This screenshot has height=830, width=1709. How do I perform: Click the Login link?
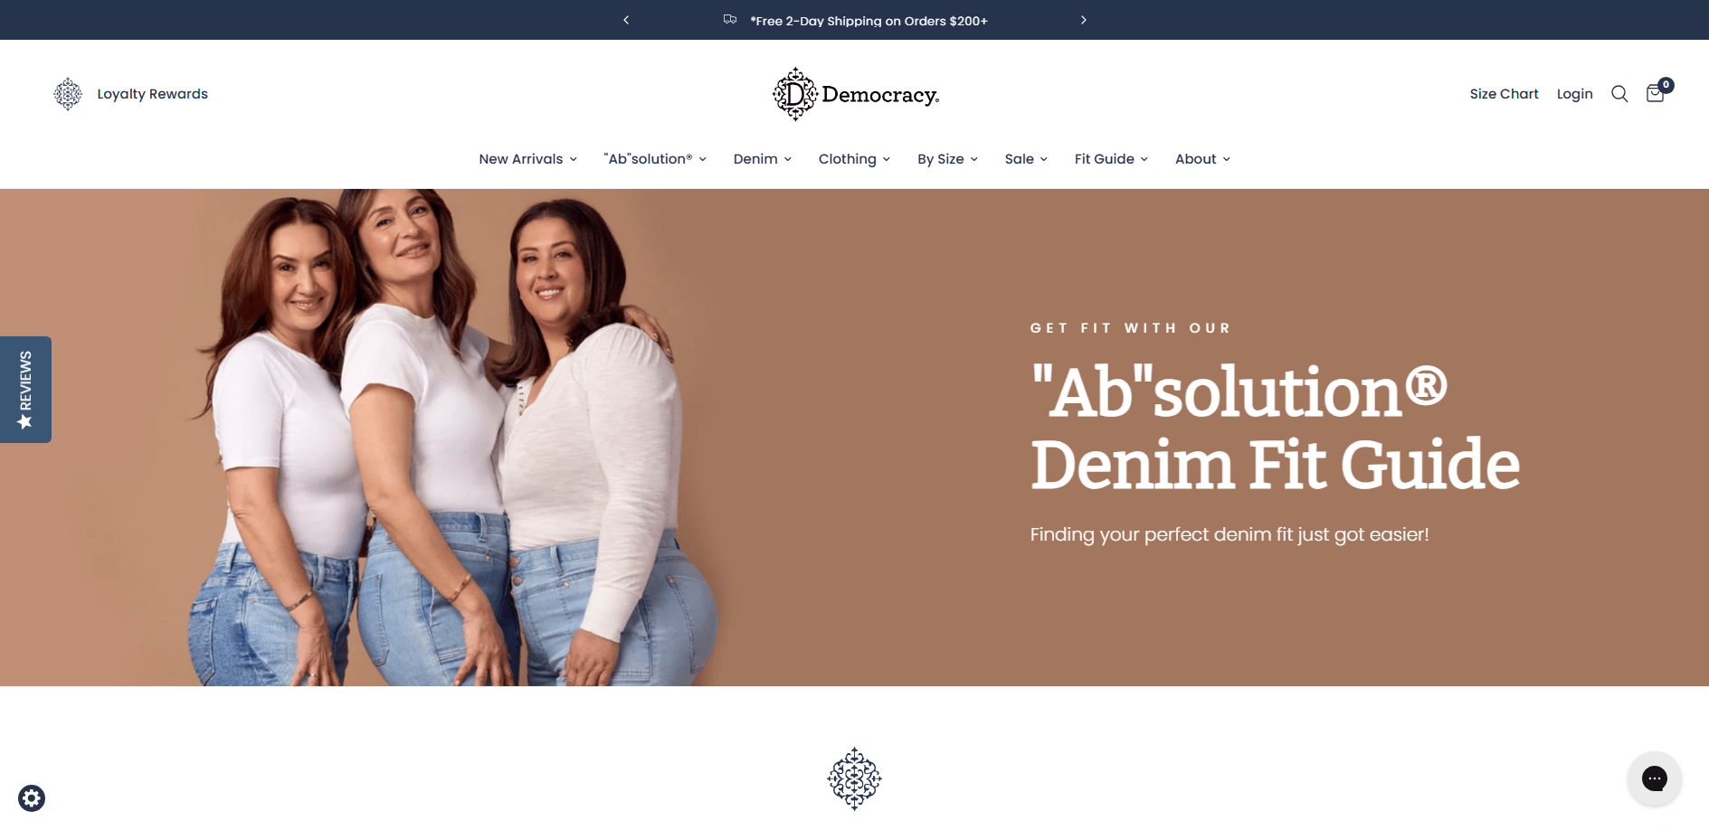coord(1574,94)
